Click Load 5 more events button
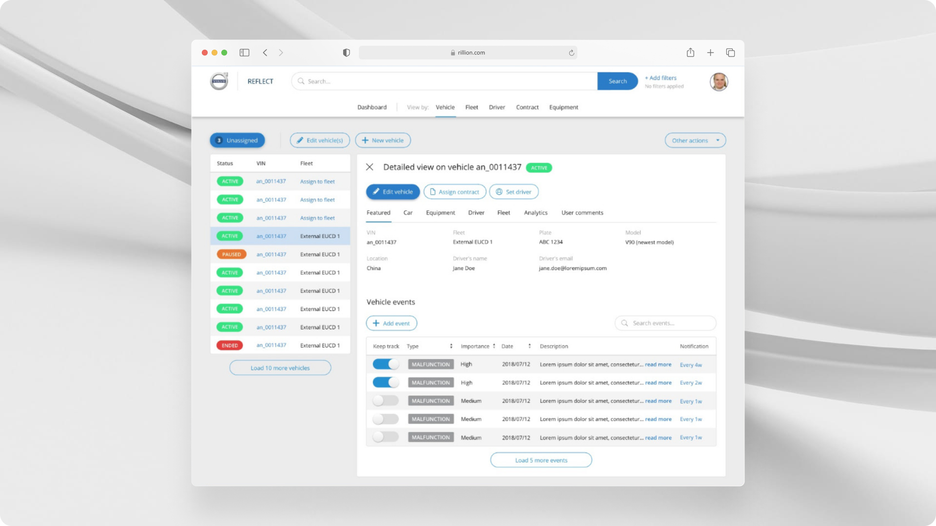This screenshot has height=526, width=936. point(541,460)
